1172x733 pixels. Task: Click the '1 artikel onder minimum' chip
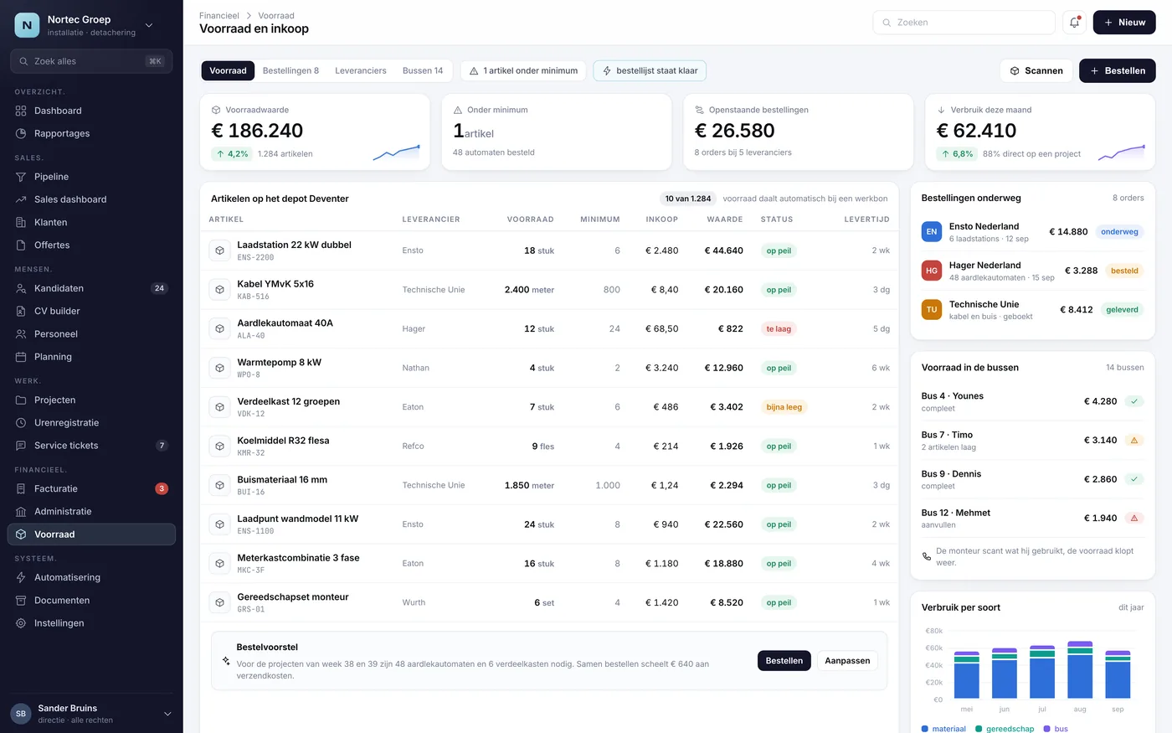(523, 70)
